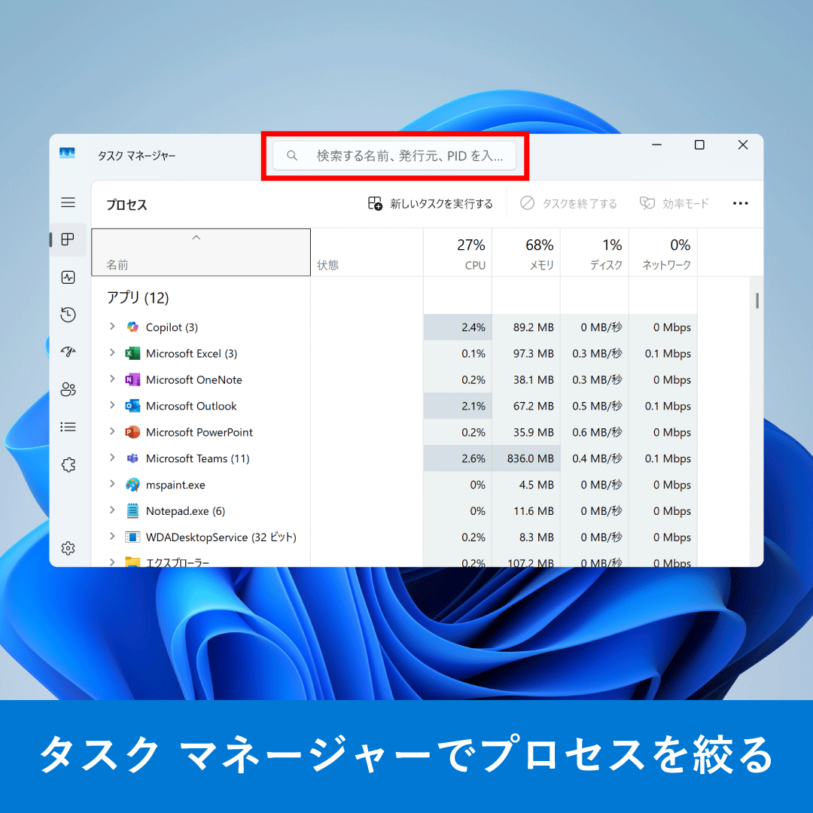Switch to the Details list view icon

pyautogui.click(x=69, y=427)
